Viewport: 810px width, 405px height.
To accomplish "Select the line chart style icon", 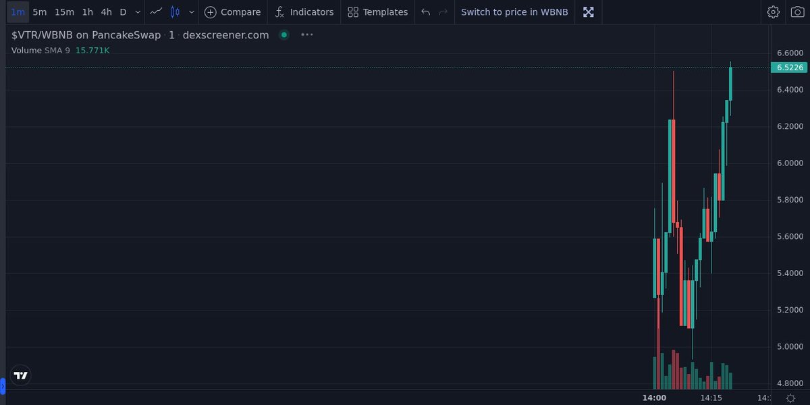I will coord(156,11).
